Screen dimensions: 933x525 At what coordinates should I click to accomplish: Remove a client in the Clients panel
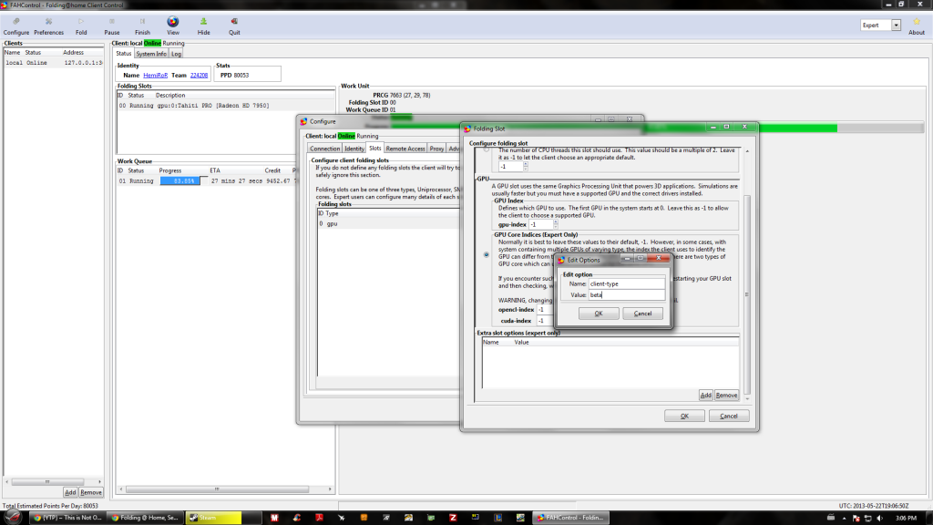[x=91, y=493]
